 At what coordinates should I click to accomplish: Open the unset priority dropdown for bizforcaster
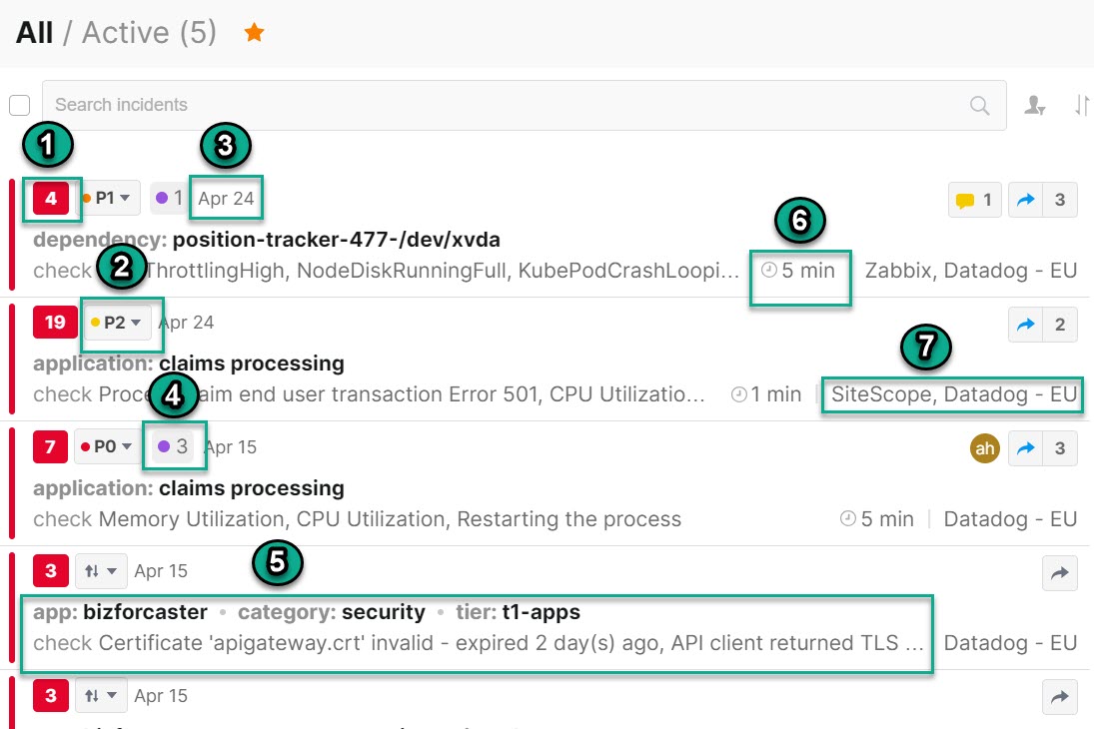point(101,571)
